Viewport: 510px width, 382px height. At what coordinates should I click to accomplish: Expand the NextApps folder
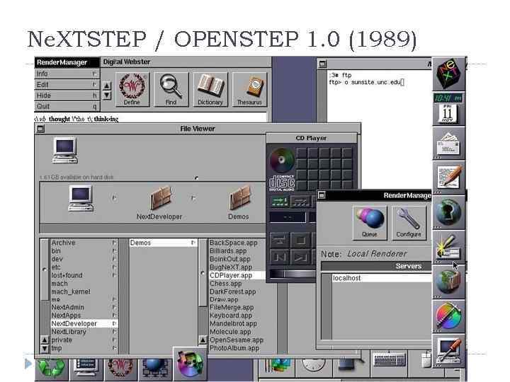[x=114, y=316]
